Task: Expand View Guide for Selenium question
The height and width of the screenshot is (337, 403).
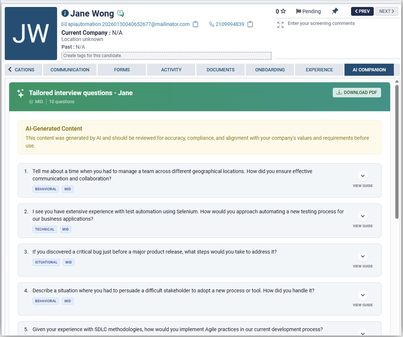Action: (x=362, y=216)
